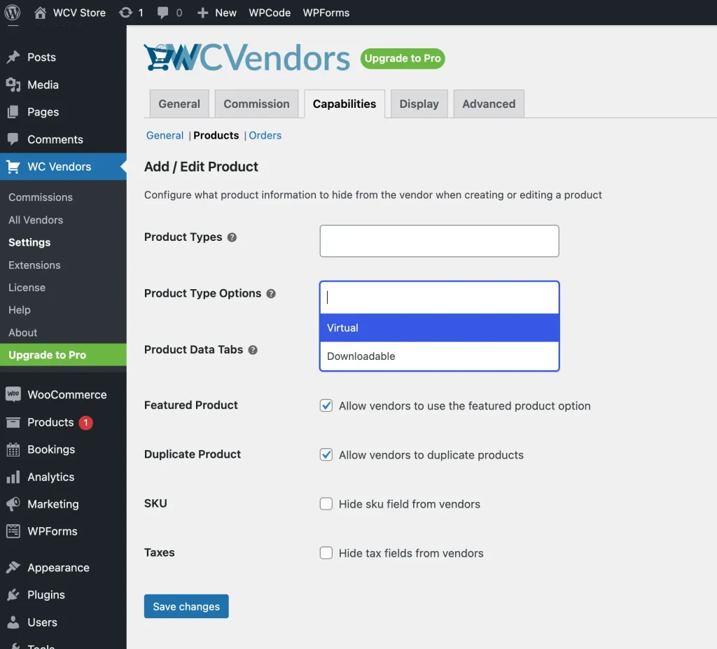Image resolution: width=717 pixels, height=649 pixels.
Task: Open the Products capabilities sub-section
Action: click(x=216, y=135)
